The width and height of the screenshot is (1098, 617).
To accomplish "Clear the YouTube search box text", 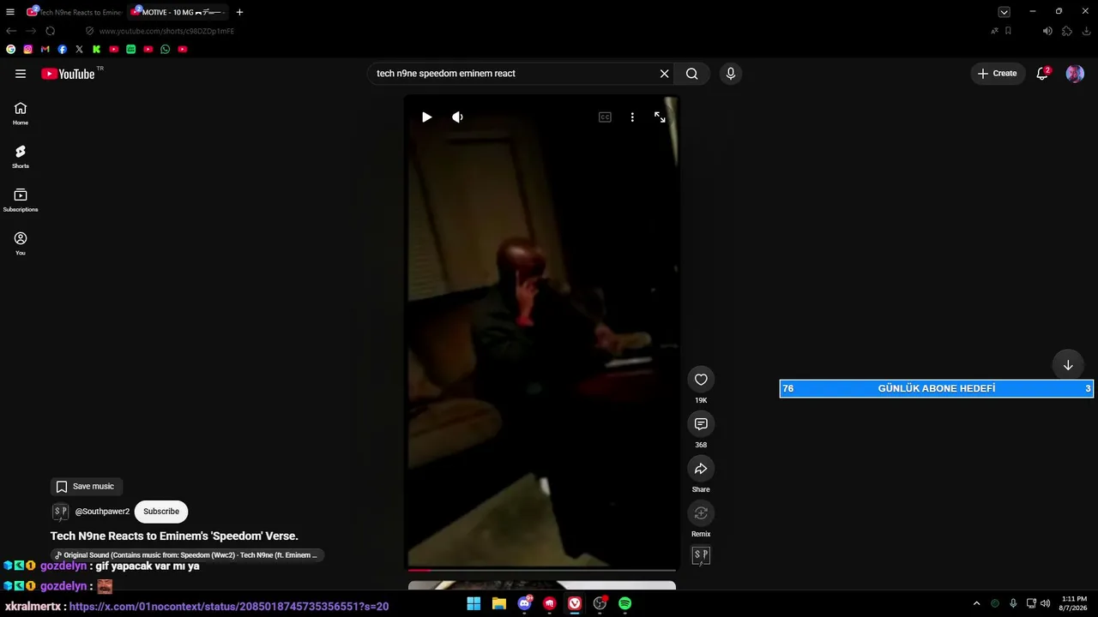I will click(x=664, y=74).
